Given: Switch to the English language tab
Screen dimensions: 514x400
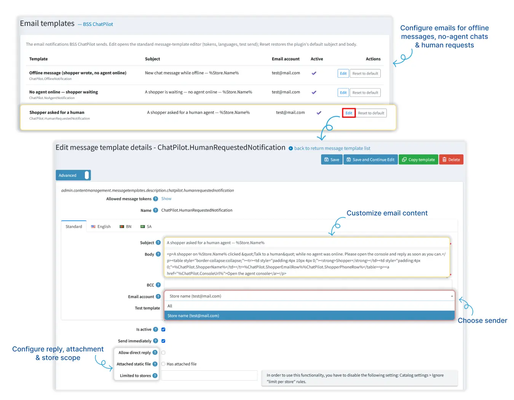Looking at the screenshot, I should pyautogui.click(x=101, y=227).
